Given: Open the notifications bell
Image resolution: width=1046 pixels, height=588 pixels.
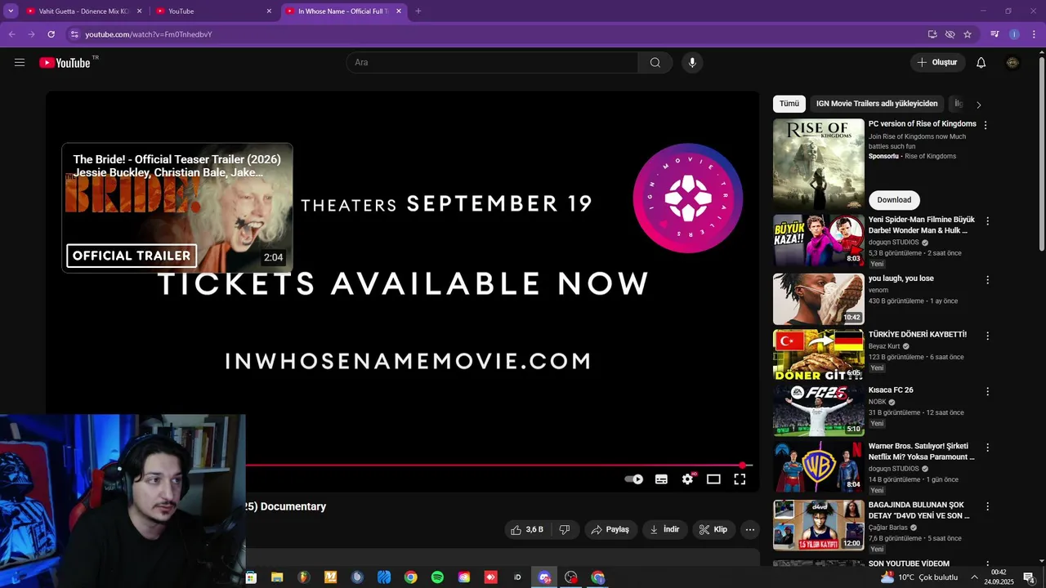Looking at the screenshot, I should [981, 63].
